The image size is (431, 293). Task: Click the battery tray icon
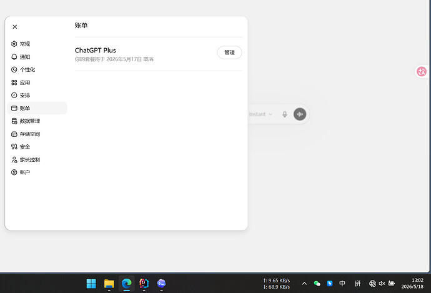click(392, 284)
